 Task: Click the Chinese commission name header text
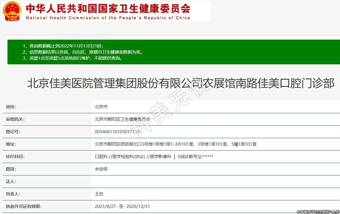[108, 8]
